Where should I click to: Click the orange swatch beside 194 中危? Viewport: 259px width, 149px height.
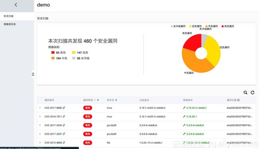53,58
